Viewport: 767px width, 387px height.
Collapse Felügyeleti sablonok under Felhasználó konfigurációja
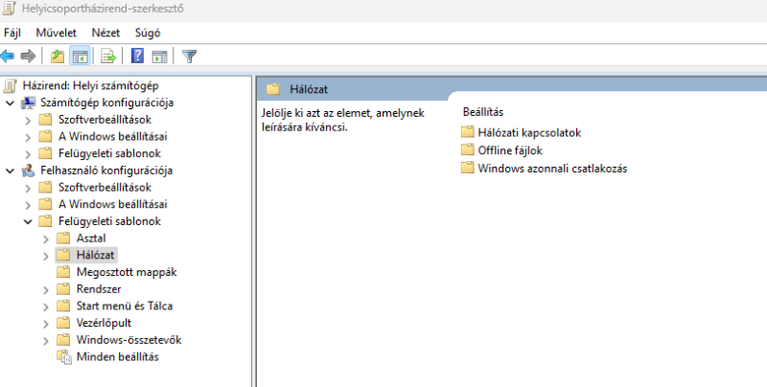tap(28, 222)
